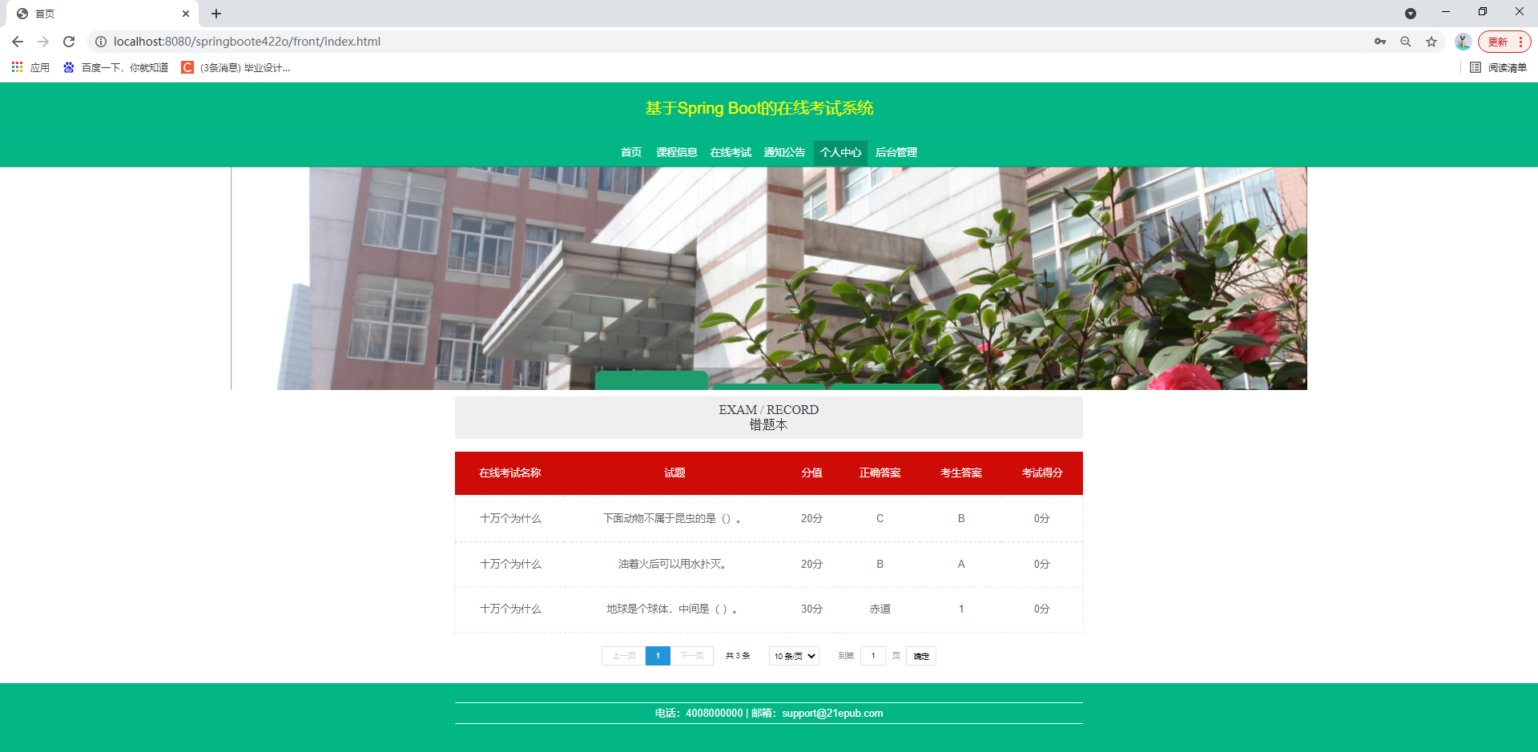Open the site info icon in address bar

click(101, 42)
